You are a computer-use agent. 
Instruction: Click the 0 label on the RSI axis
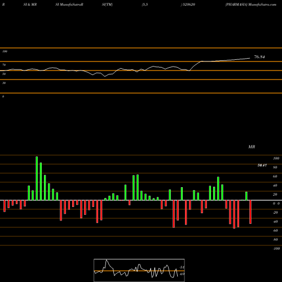(x=3, y=96)
